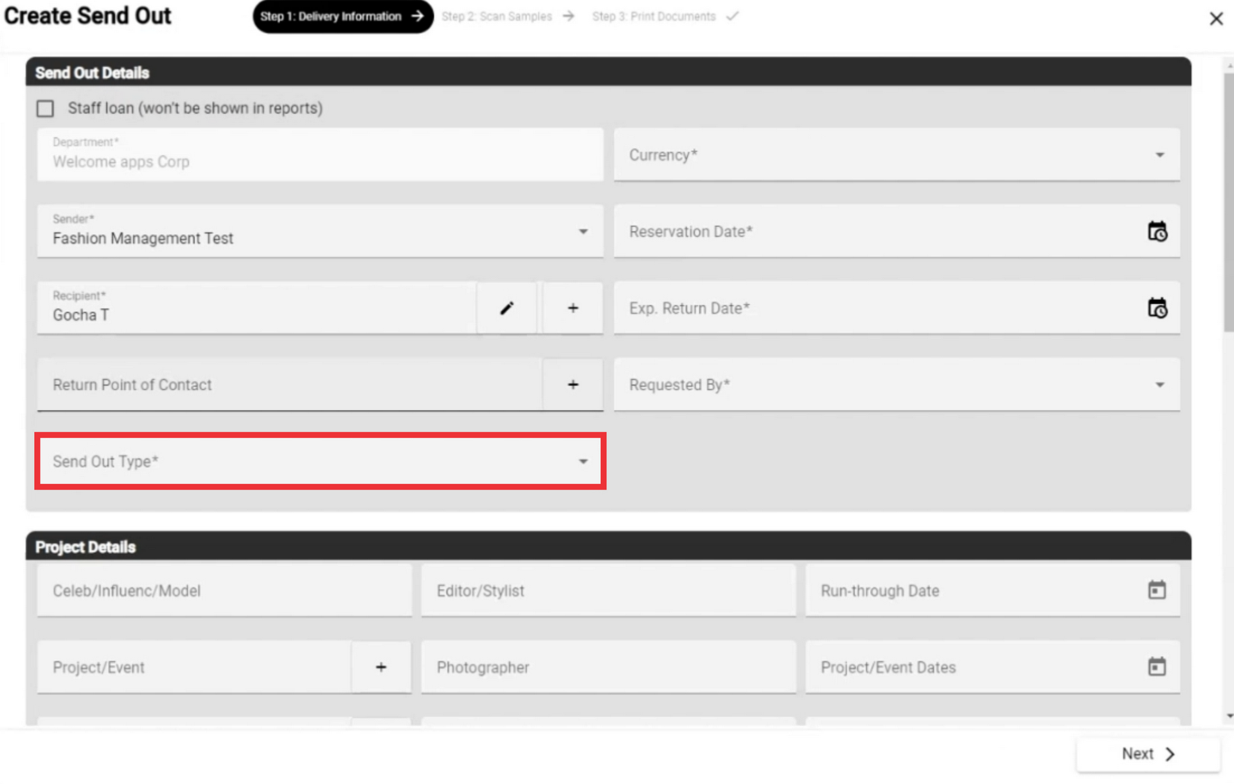Screen dimensions: 1234x784
Task: Toggle the Staff loan checkbox
Action: [x=45, y=109]
